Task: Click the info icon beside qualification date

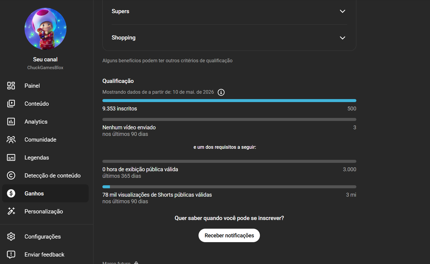Action: pyautogui.click(x=221, y=92)
